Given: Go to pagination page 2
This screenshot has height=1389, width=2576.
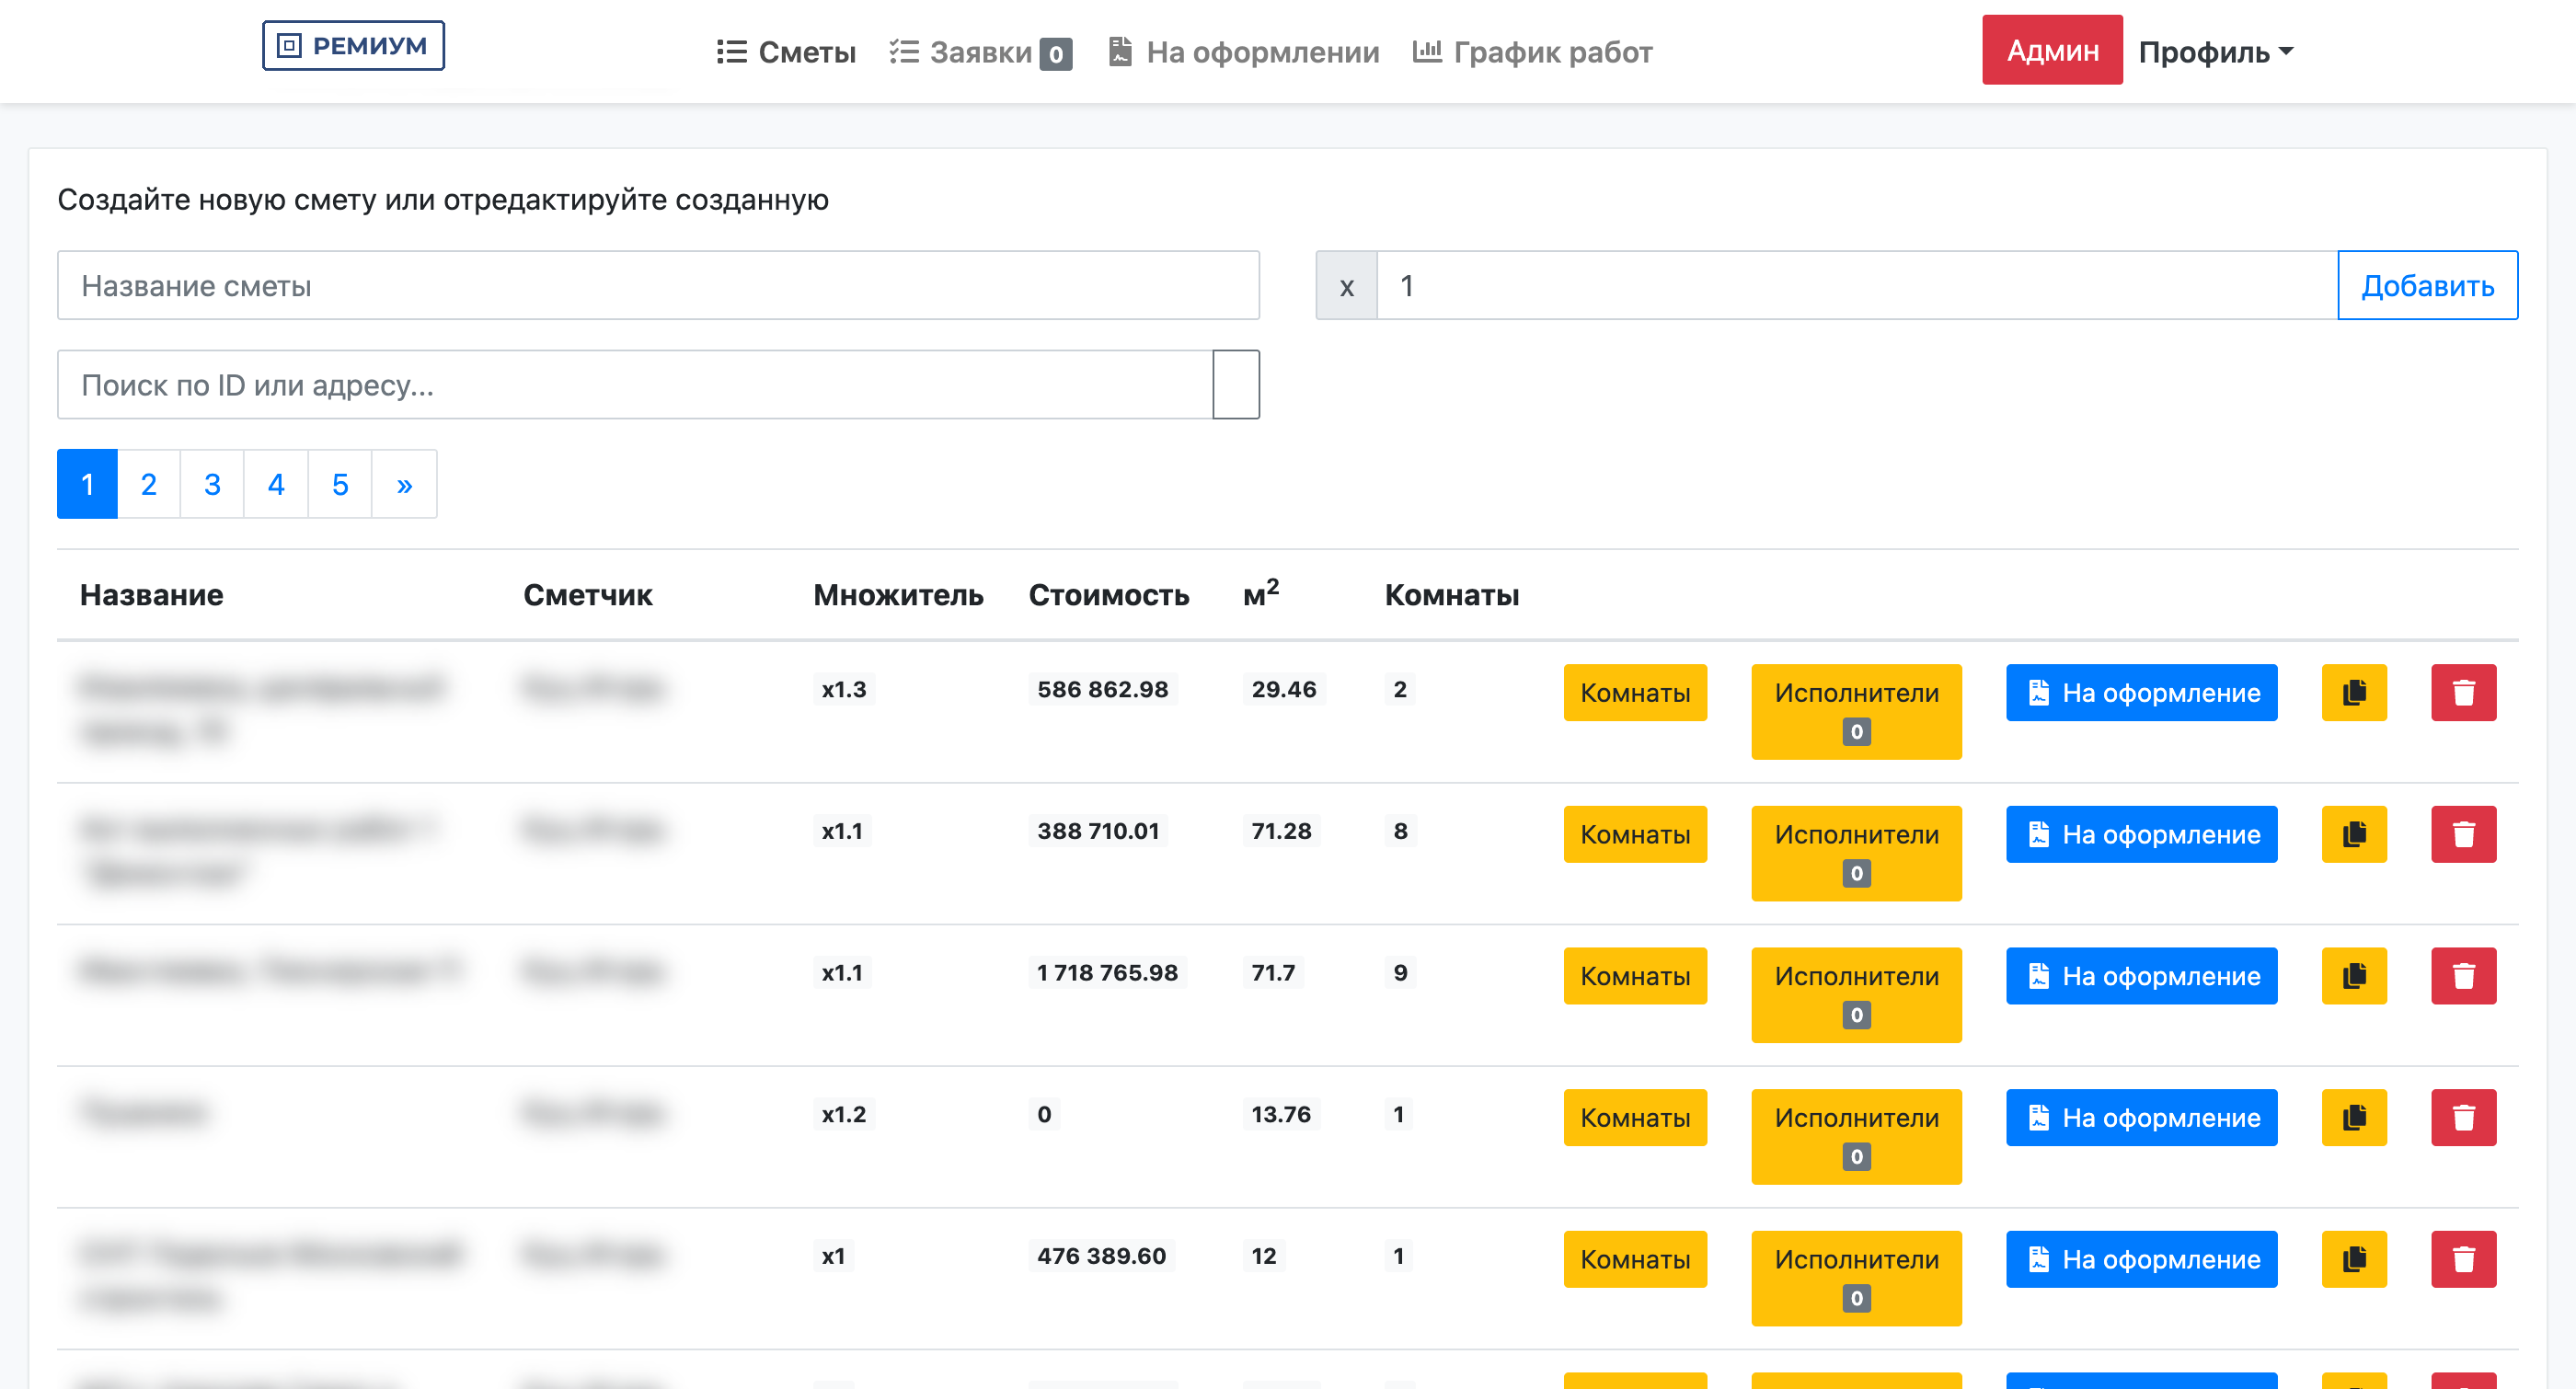Looking at the screenshot, I should [149, 484].
